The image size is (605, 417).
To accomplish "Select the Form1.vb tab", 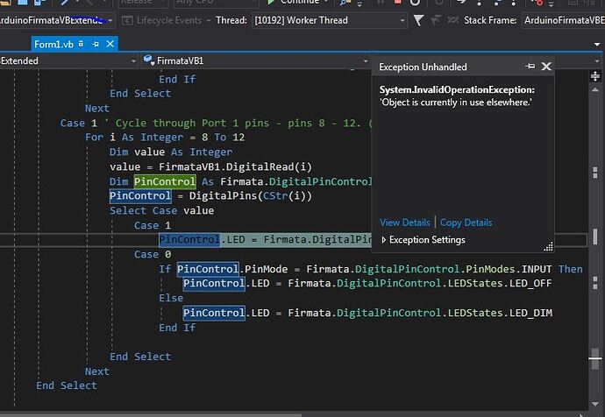I will [53, 45].
